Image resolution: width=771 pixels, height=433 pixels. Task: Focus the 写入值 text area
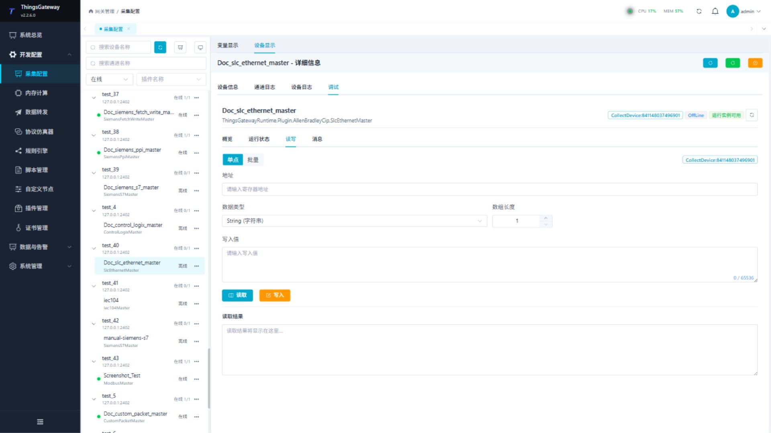tap(490, 265)
